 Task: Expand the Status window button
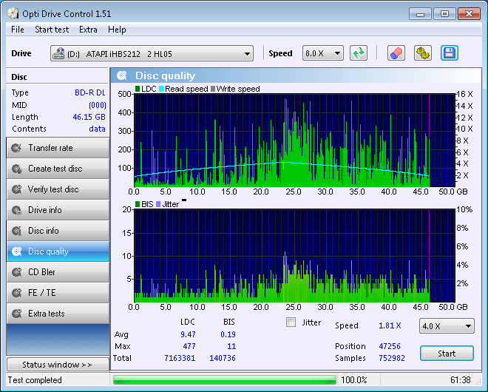point(58,365)
